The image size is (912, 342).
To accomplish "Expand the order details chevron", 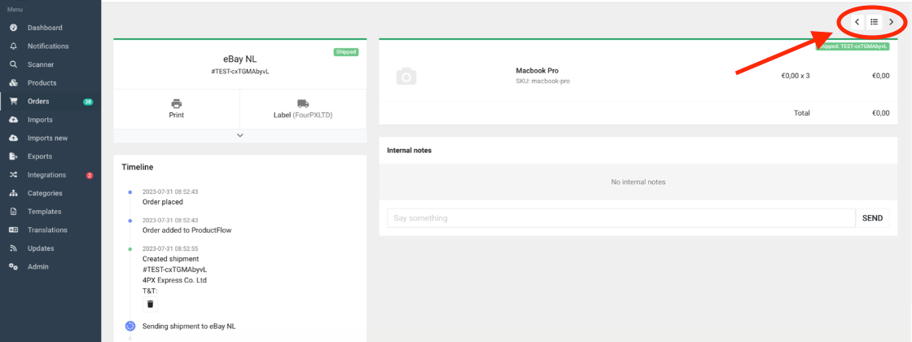I will click(x=239, y=135).
